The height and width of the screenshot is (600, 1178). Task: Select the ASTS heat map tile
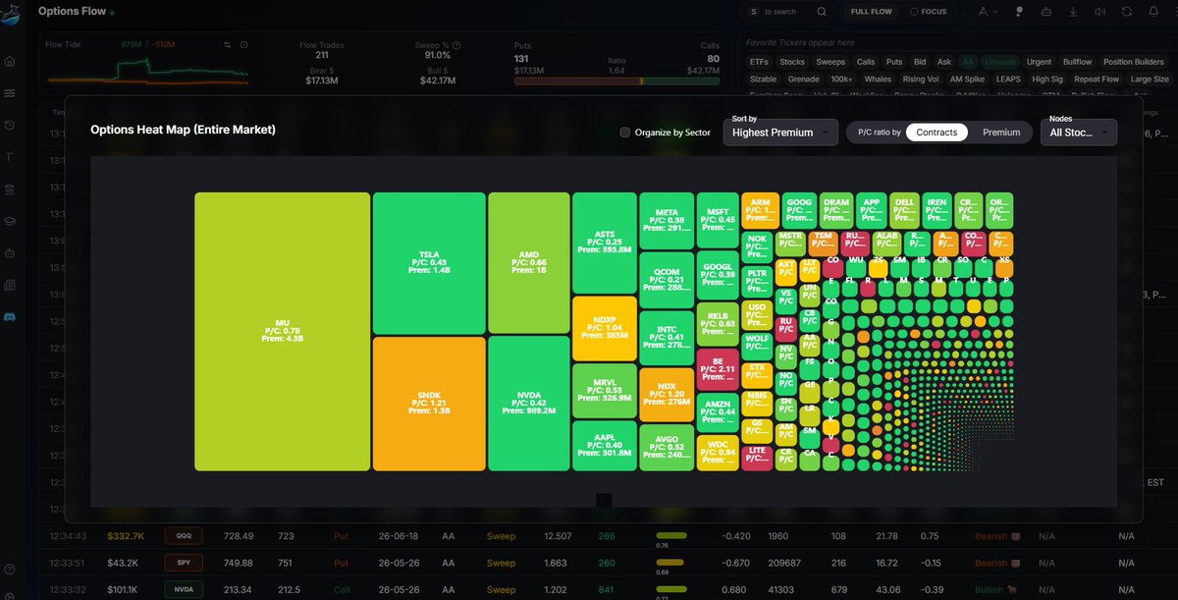click(604, 243)
